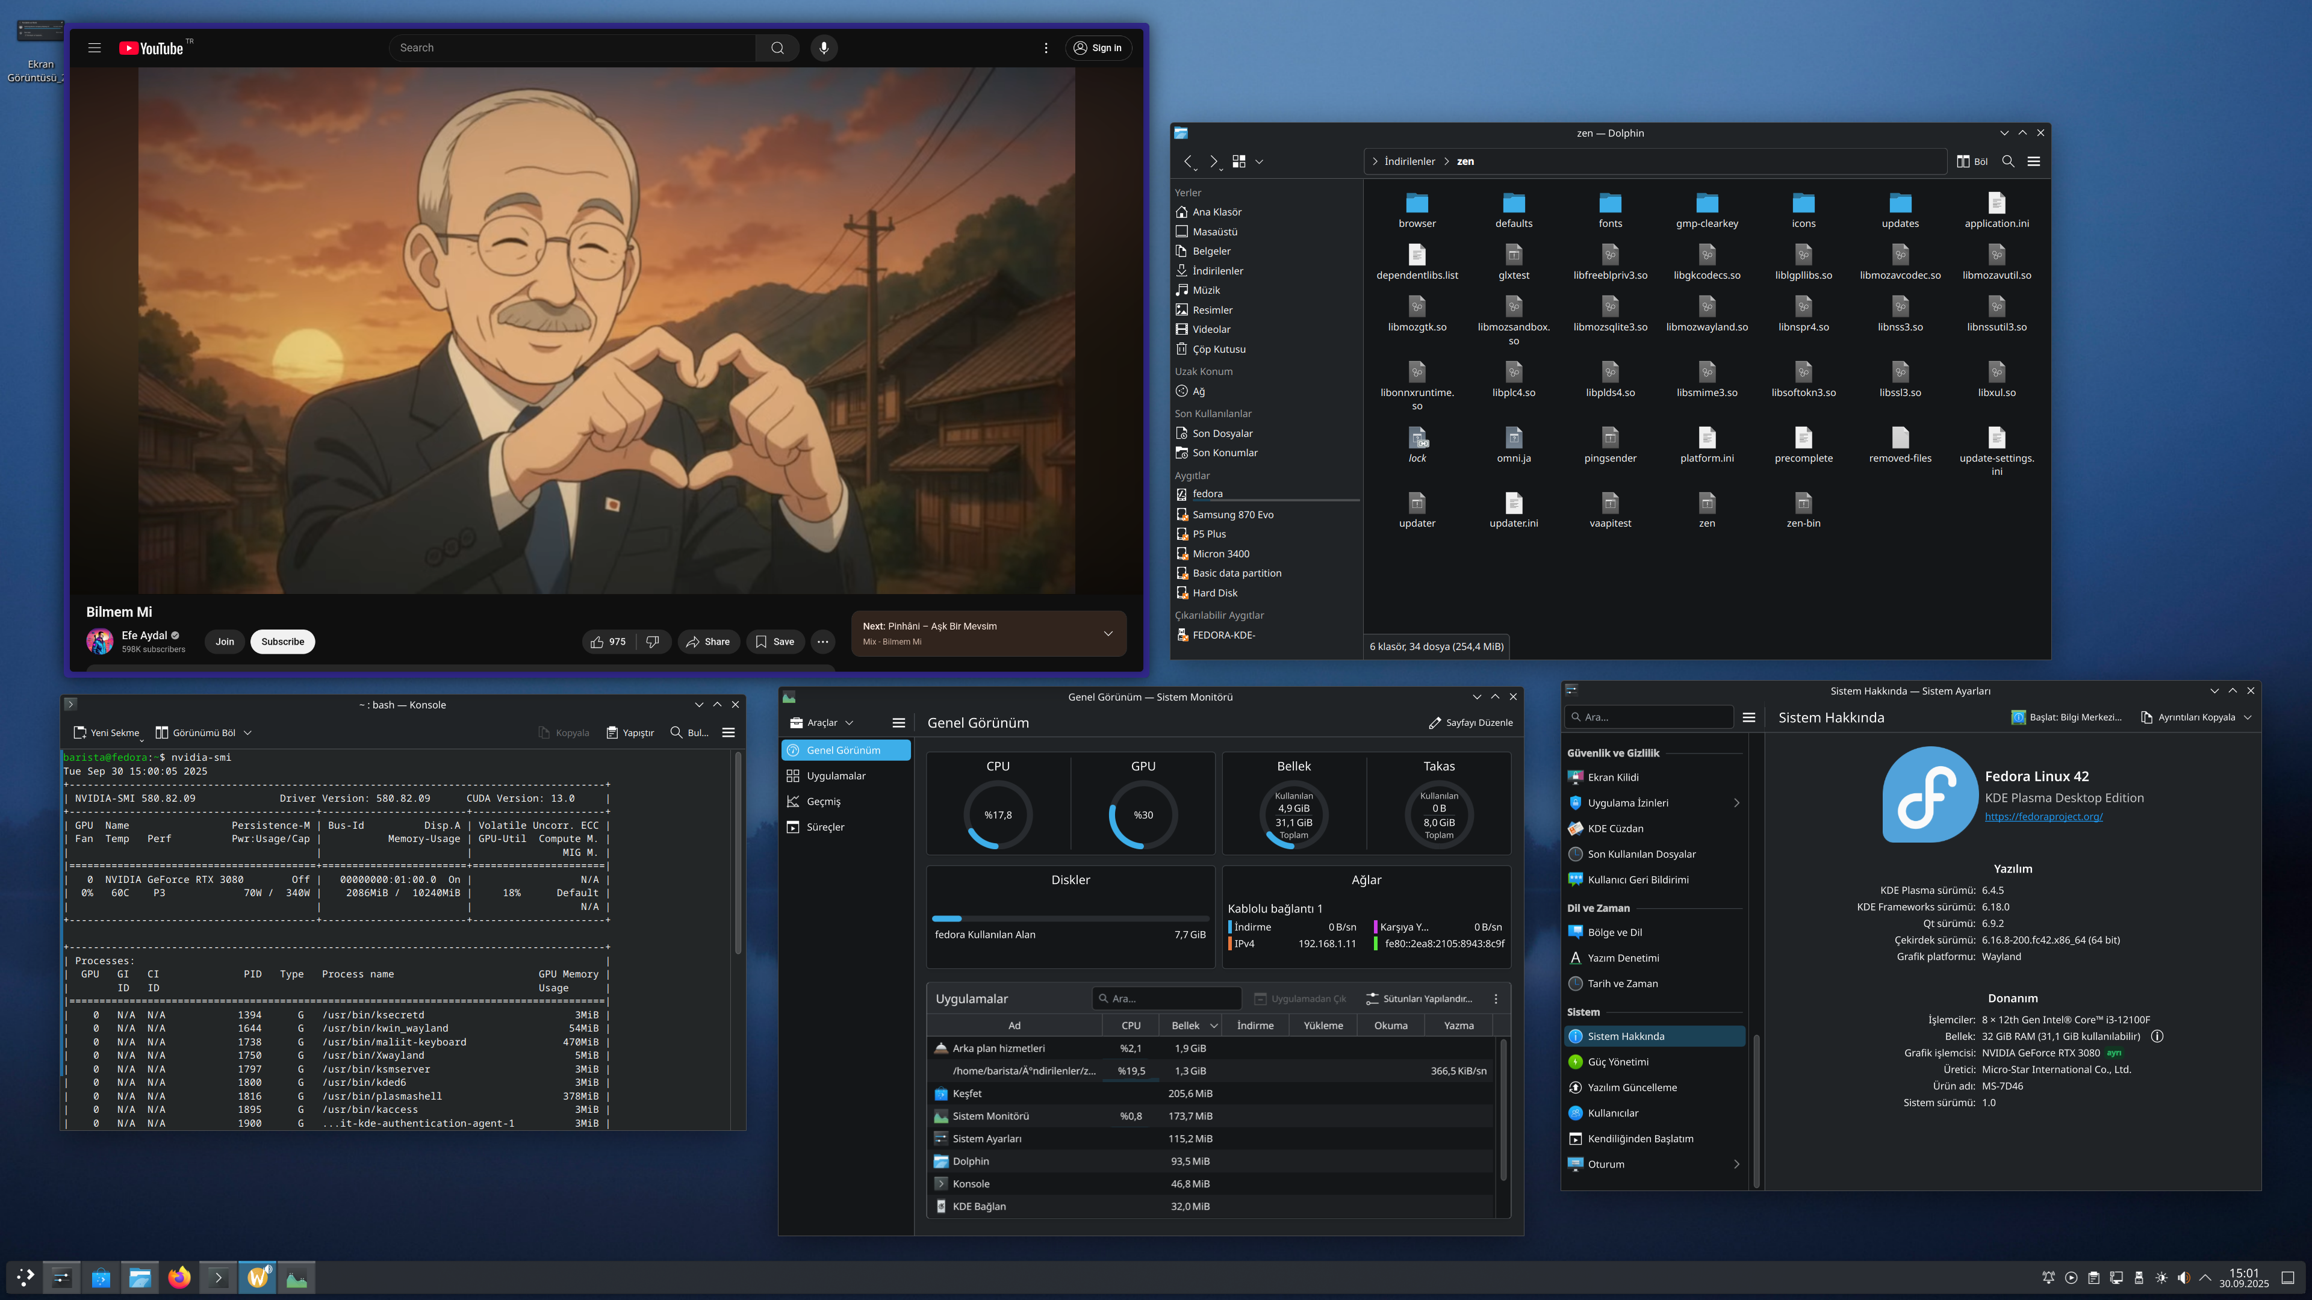The height and width of the screenshot is (1300, 2312).
Task: Select Samsung 870 Evo in Dolphin sidebar
Action: tap(1267, 514)
